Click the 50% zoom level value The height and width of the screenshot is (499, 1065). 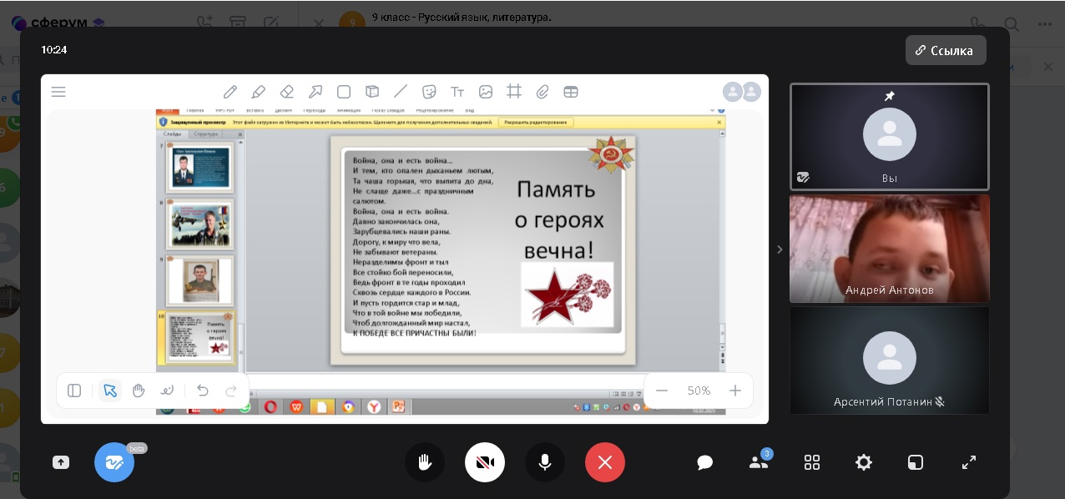point(699,391)
